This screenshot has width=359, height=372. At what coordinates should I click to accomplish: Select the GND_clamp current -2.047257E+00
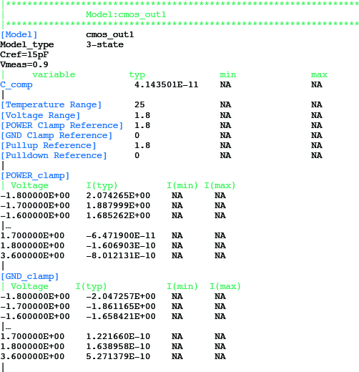[x=121, y=296]
